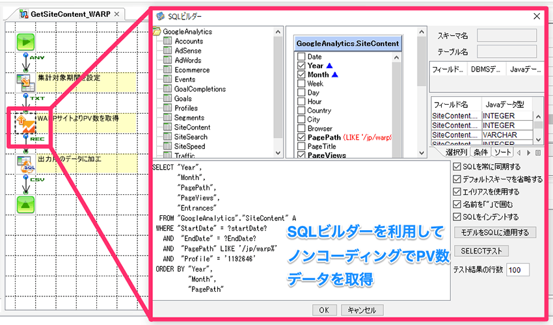553x325 pixels.
Task: Click the SQLビルダー title icon
Action: point(161,16)
